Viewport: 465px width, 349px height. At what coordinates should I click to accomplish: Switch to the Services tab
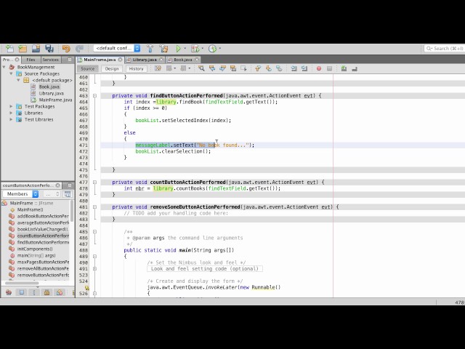[x=50, y=60]
